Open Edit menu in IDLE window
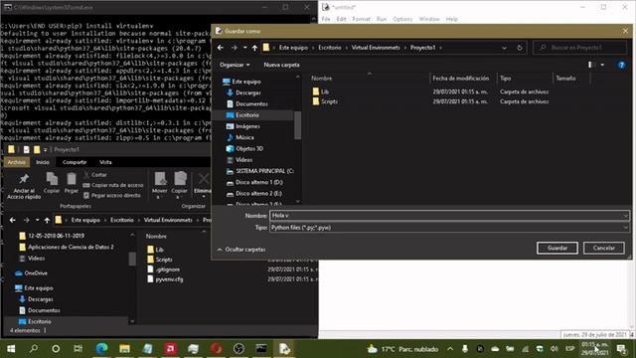Image resolution: width=636 pixels, height=358 pixels. point(341,19)
